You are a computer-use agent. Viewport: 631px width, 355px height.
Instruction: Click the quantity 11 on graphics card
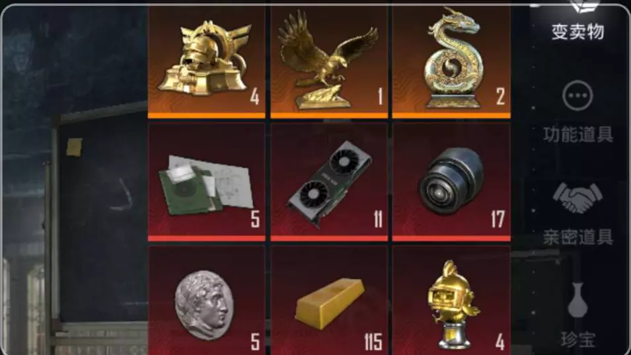(378, 219)
